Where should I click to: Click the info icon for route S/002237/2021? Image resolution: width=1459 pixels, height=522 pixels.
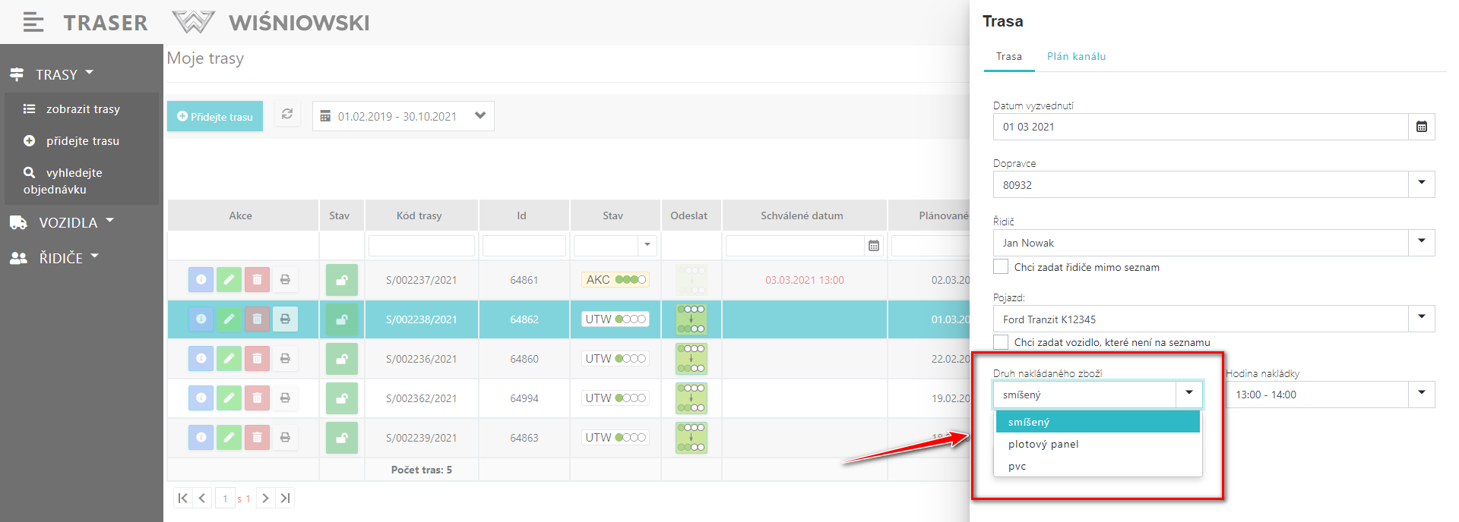pyautogui.click(x=201, y=280)
